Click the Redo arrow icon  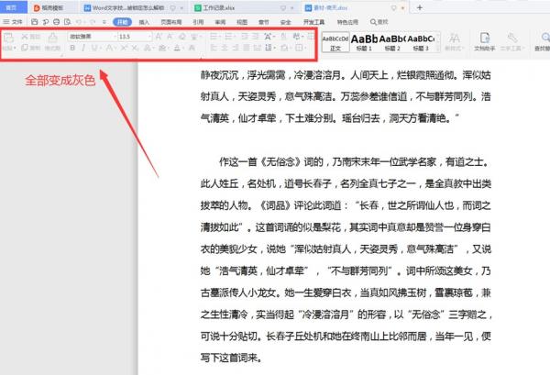tap(93, 22)
